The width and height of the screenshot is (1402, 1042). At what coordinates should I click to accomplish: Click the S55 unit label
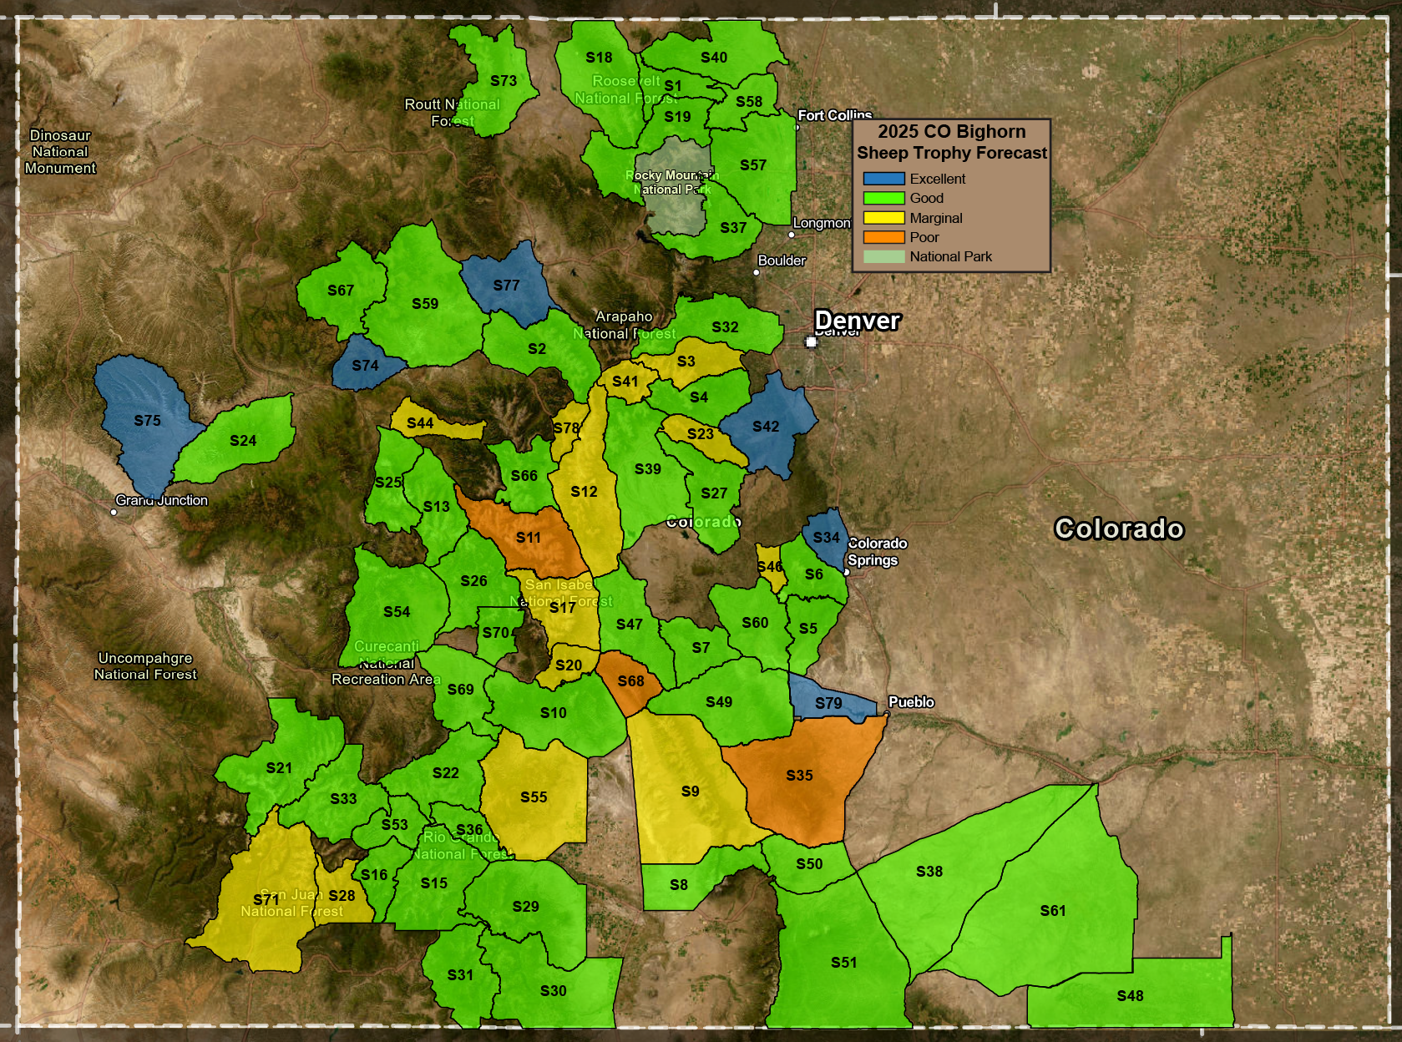point(534,797)
